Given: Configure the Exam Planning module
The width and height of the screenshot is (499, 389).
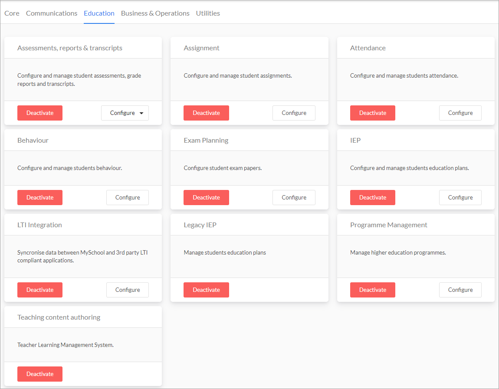Looking at the screenshot, I should [294, 197].
